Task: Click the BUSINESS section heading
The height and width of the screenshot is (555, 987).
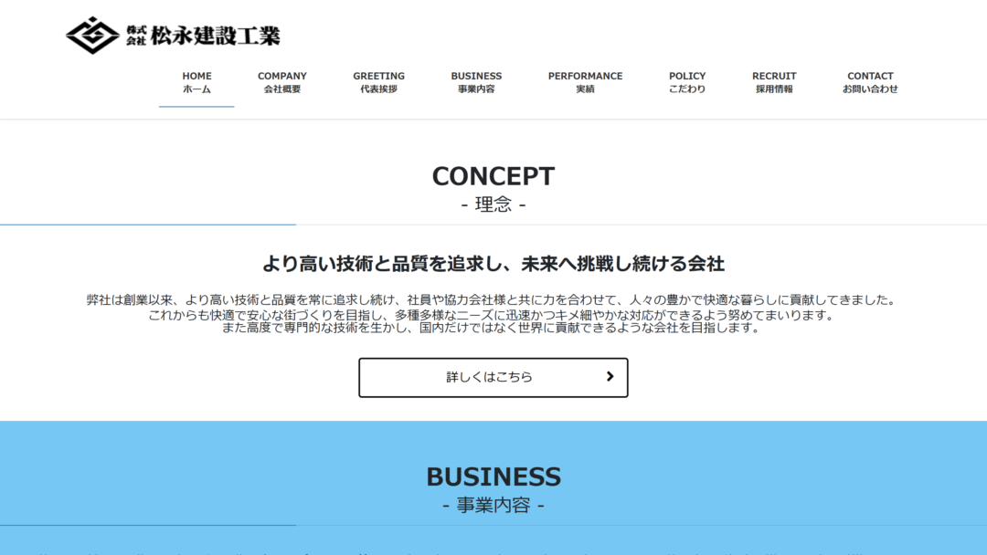Action: point(493,476)
